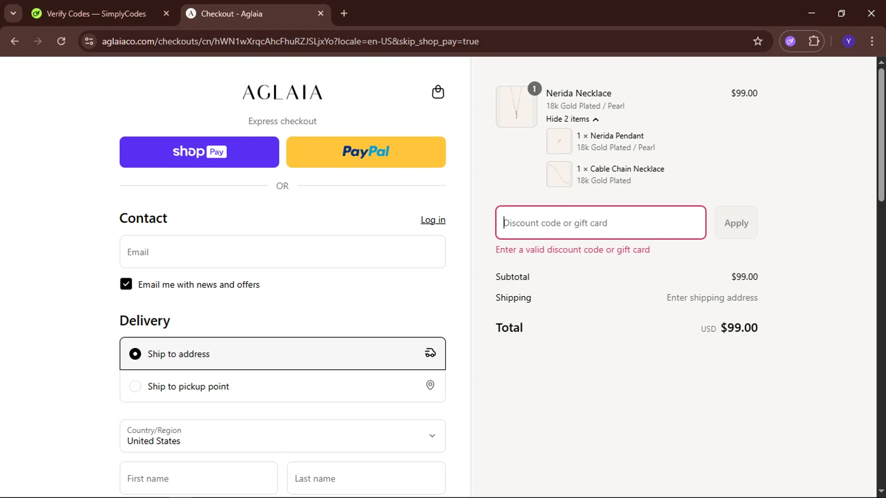Pay with the PayPal button
Screen dimensions: 886x498
tap(366, 152)
